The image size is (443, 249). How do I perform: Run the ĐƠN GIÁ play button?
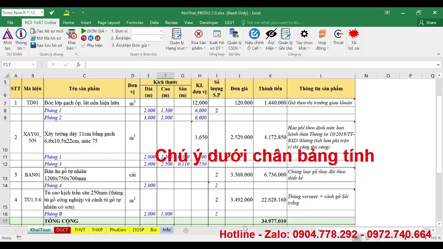[84, 31]
